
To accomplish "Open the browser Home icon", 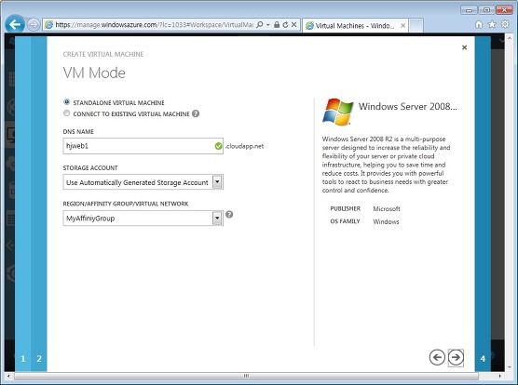I will click(479, 24).
